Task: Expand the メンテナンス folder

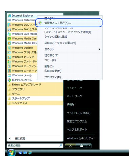Action: click(35, 103)
